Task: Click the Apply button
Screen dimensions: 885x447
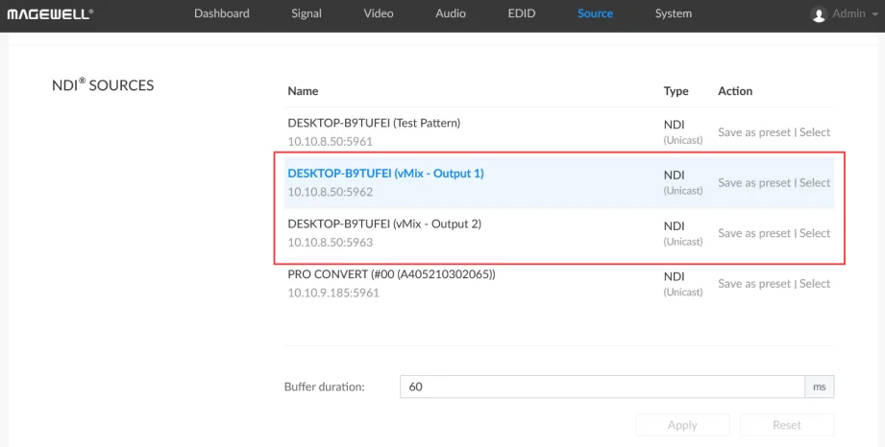Action: (682, 425)
